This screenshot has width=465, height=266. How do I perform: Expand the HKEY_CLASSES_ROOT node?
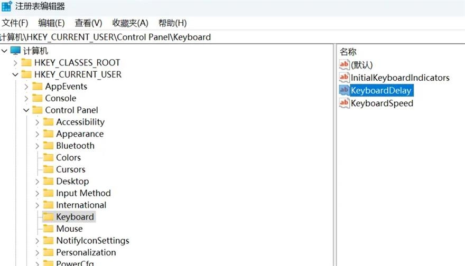coord(15,63)
